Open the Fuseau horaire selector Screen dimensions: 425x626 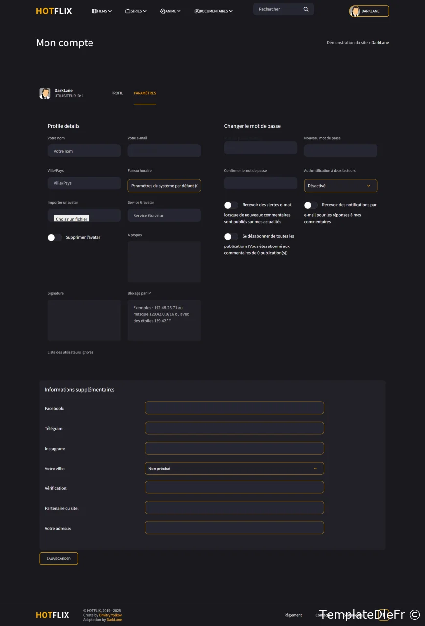pos(164,186)
